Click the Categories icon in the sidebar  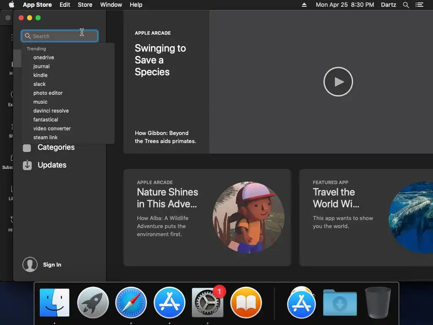pos(27,148)
